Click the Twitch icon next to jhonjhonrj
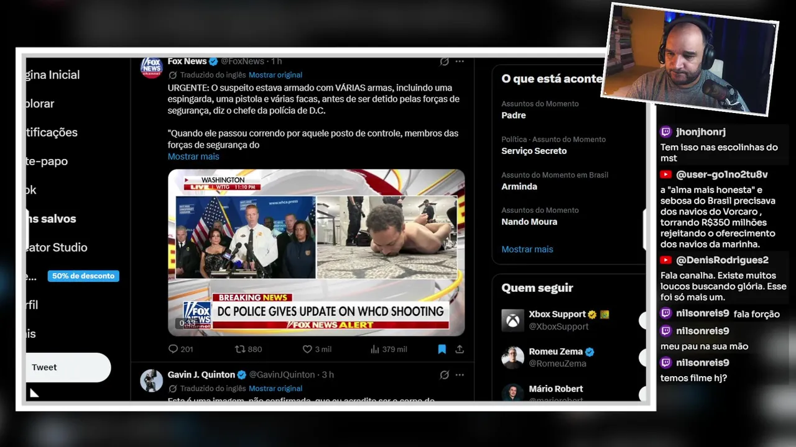 click(x=666, y=132)
